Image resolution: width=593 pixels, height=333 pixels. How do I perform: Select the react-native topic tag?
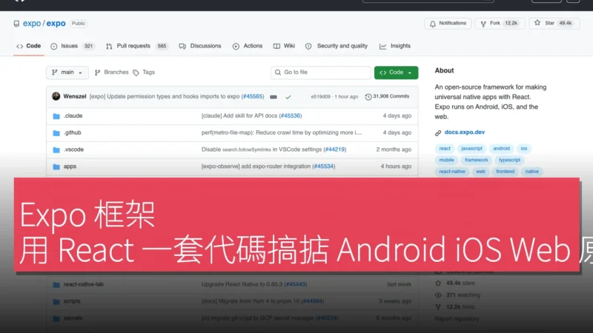point(452,172)
